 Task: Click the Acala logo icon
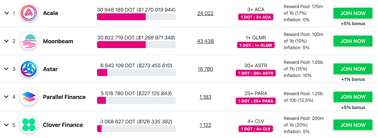click(28, 13)
